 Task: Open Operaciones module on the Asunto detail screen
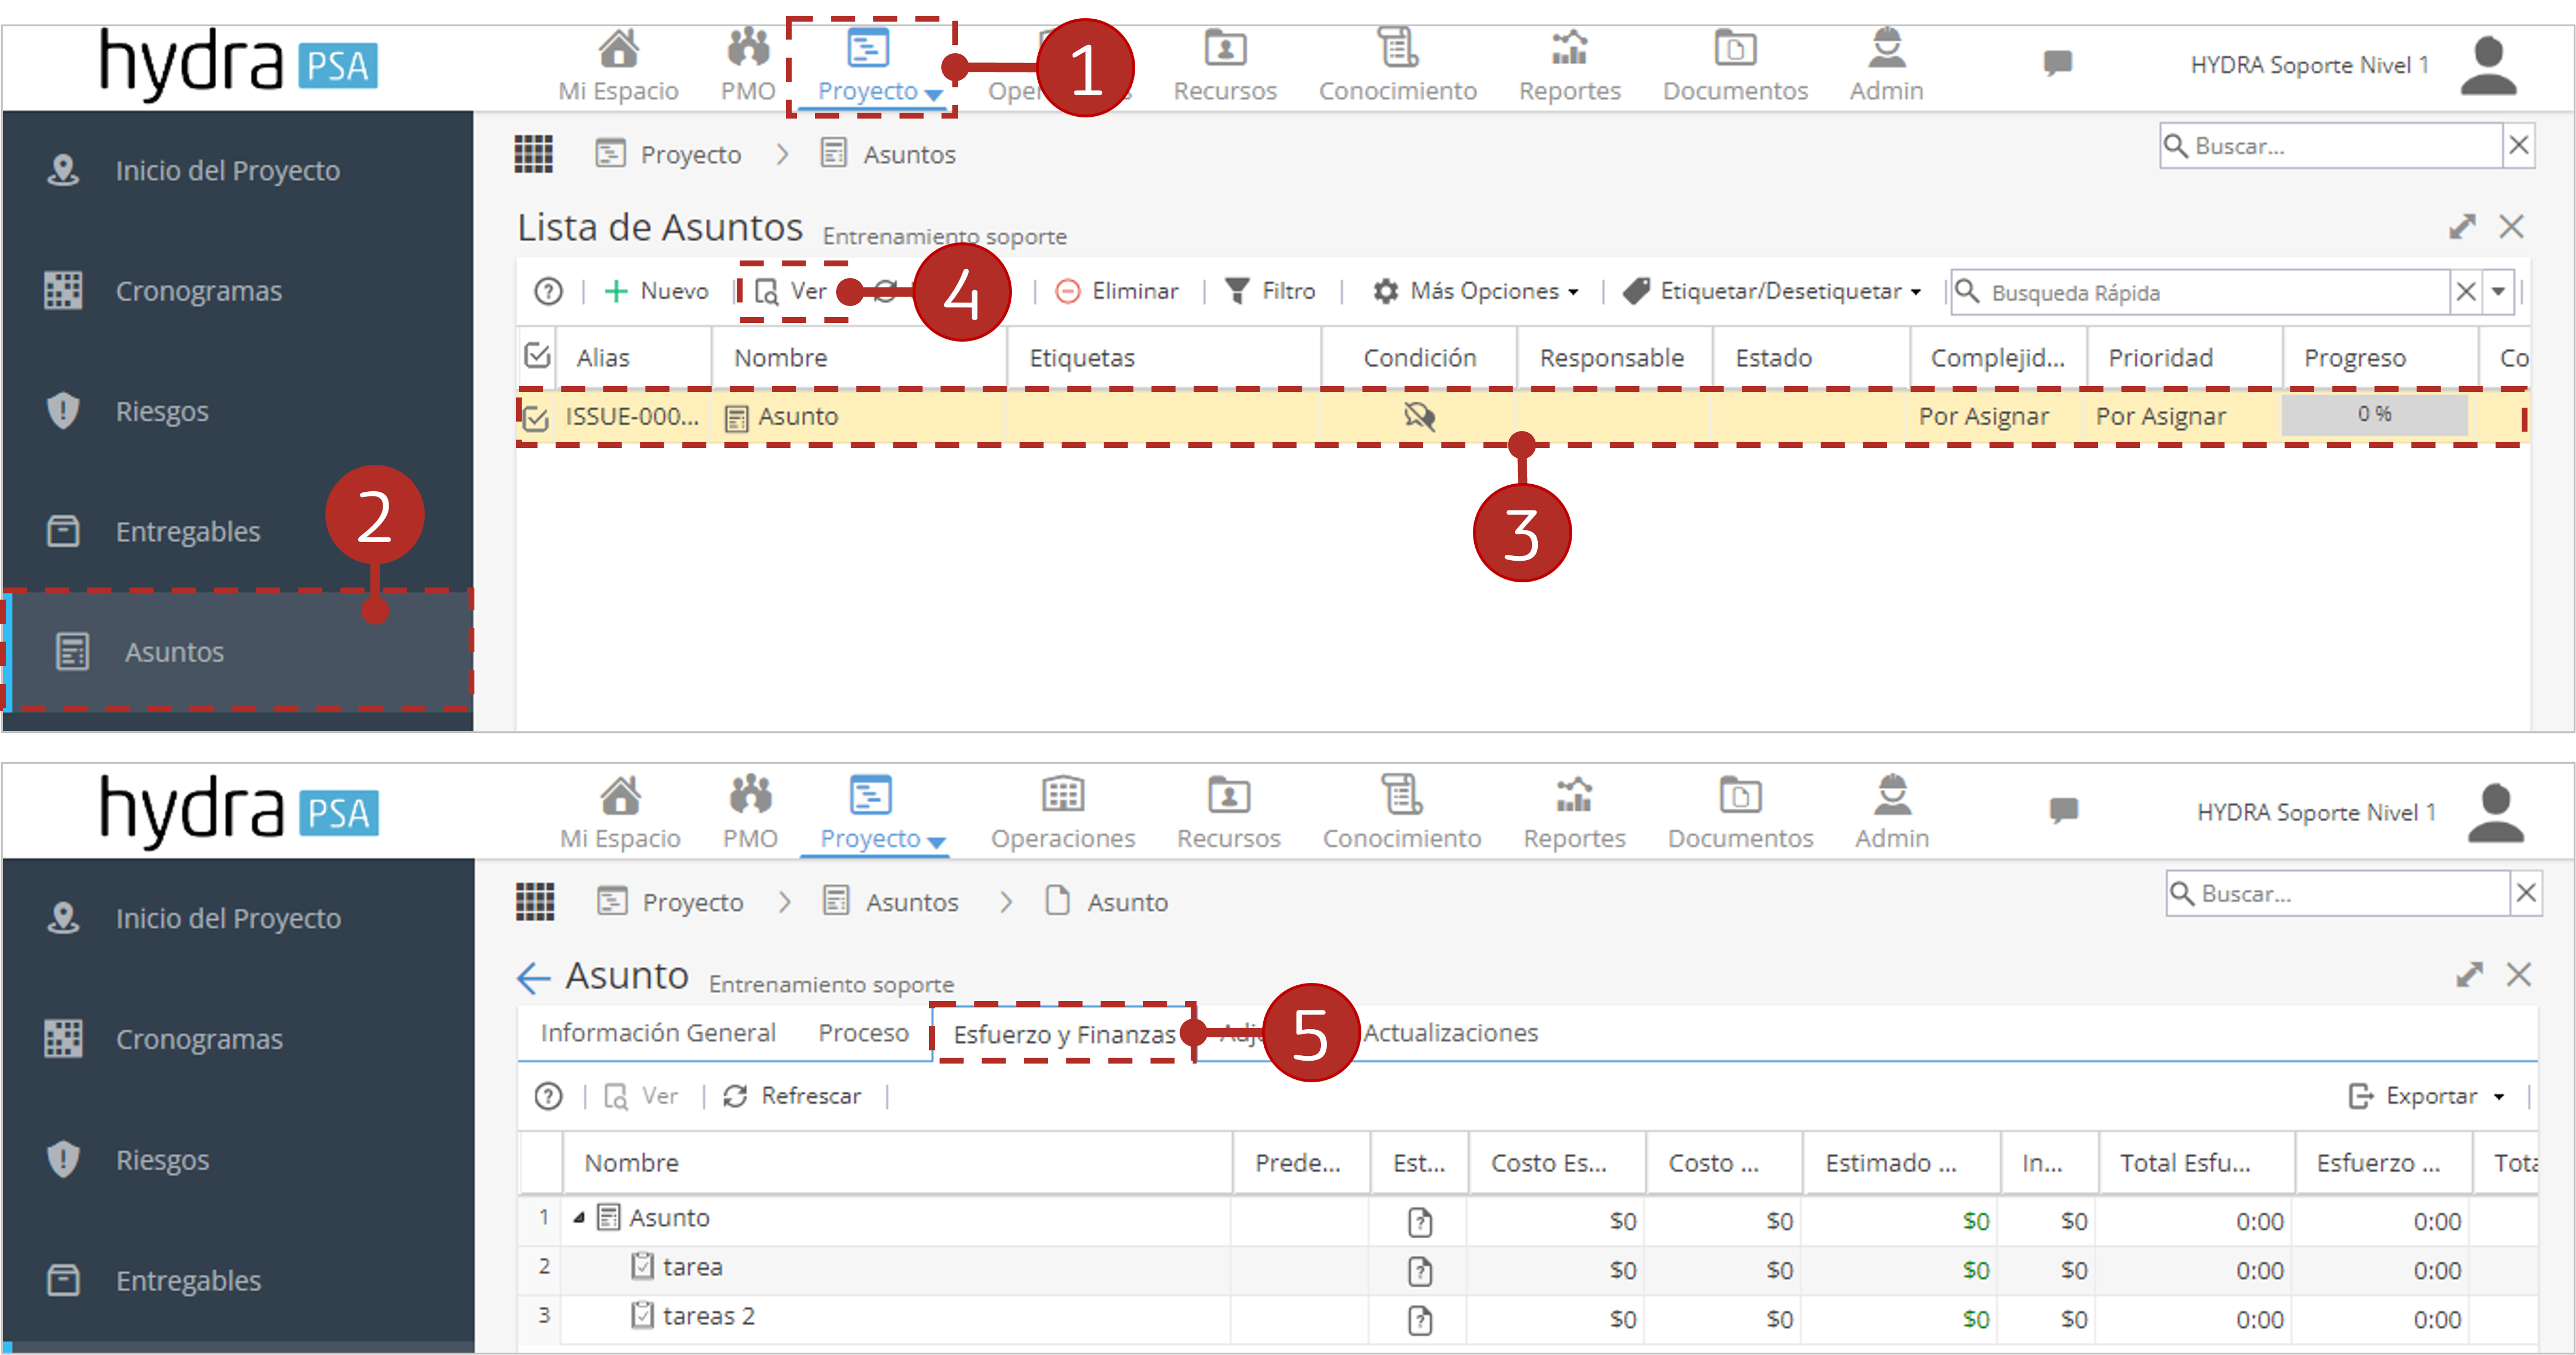coord(1063,813)
